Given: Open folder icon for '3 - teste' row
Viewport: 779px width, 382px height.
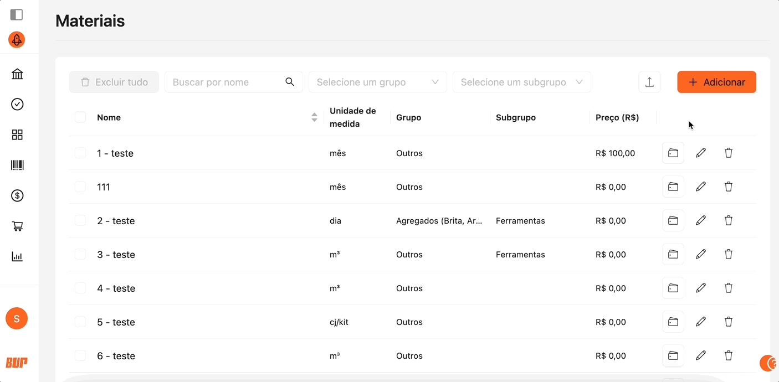Looking at the screenshot, I should [673, 254].
